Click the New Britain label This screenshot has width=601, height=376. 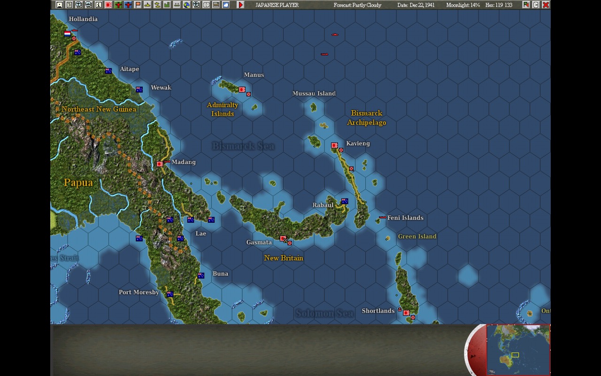tap(284, 258)
